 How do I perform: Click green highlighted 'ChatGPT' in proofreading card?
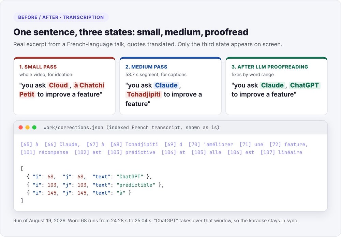pos(305,85)
